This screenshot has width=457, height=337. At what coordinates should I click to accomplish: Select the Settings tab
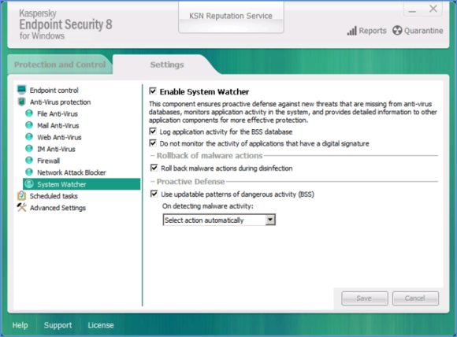167,65
